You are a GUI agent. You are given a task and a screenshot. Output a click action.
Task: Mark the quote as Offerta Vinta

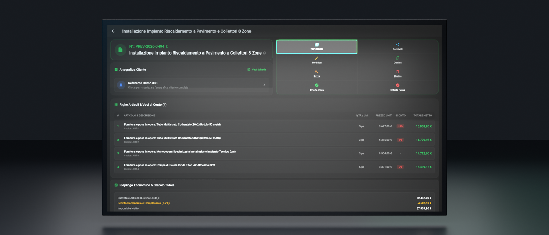(317, 87)
